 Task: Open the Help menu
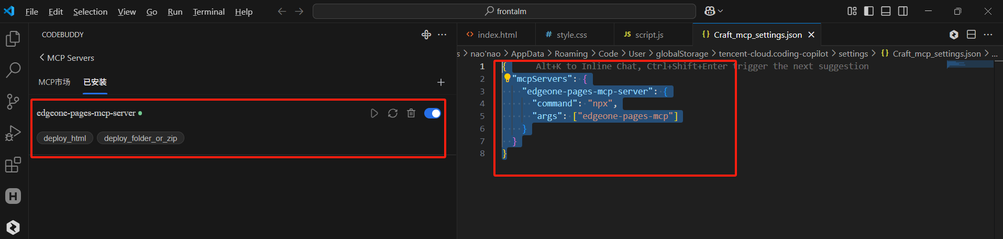point(244,12)
